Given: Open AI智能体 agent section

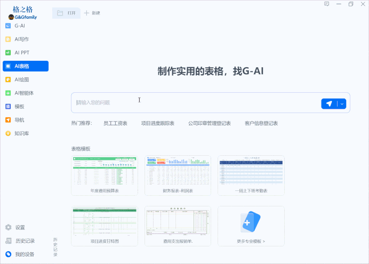Looking at the screenshot, I should coord(8,93).
